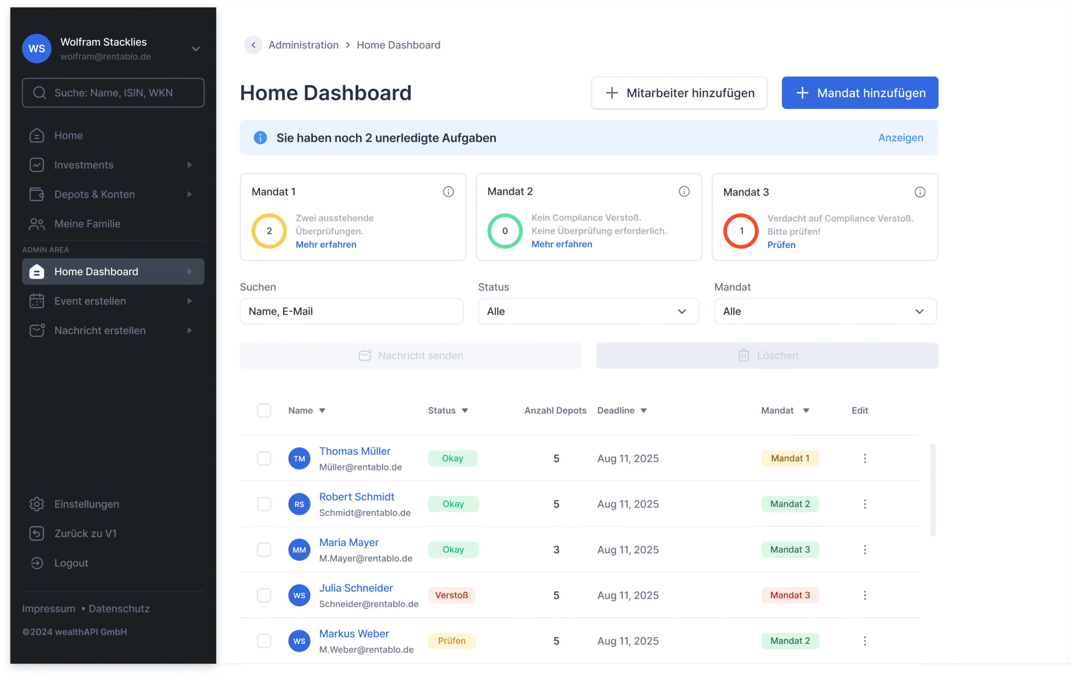Click the Mandat hinzufügen button
The width and height of the screenshot is (1071, 677).
[859, 93]
